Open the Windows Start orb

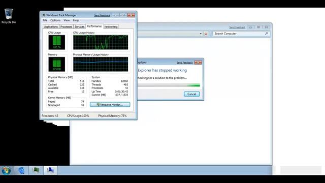pos(6,171)
